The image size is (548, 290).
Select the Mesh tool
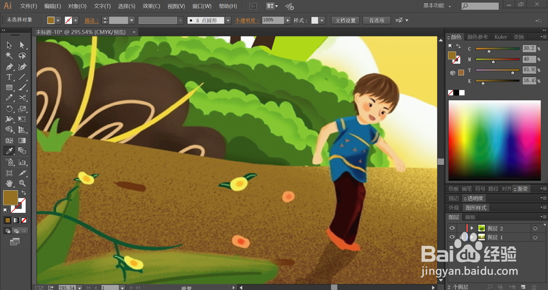click(x=9, y=141)
